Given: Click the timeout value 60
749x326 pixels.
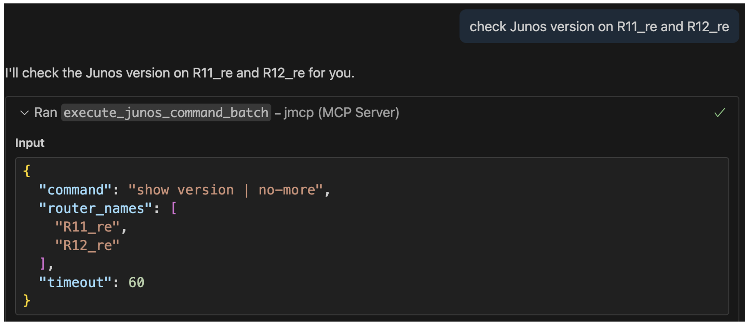Looking at the screenshot, I should point(136,282).
